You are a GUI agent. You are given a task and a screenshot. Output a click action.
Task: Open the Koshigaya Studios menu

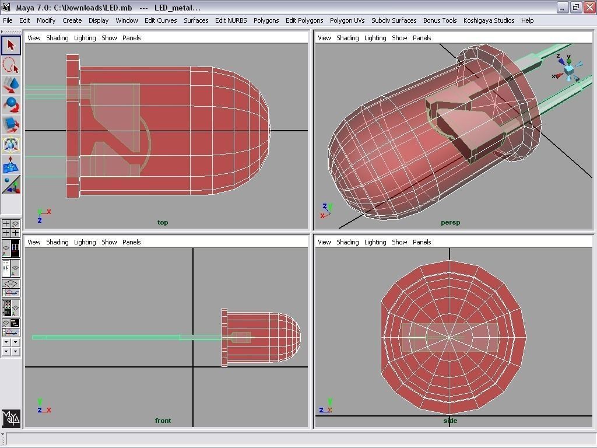tap(489, 20)
